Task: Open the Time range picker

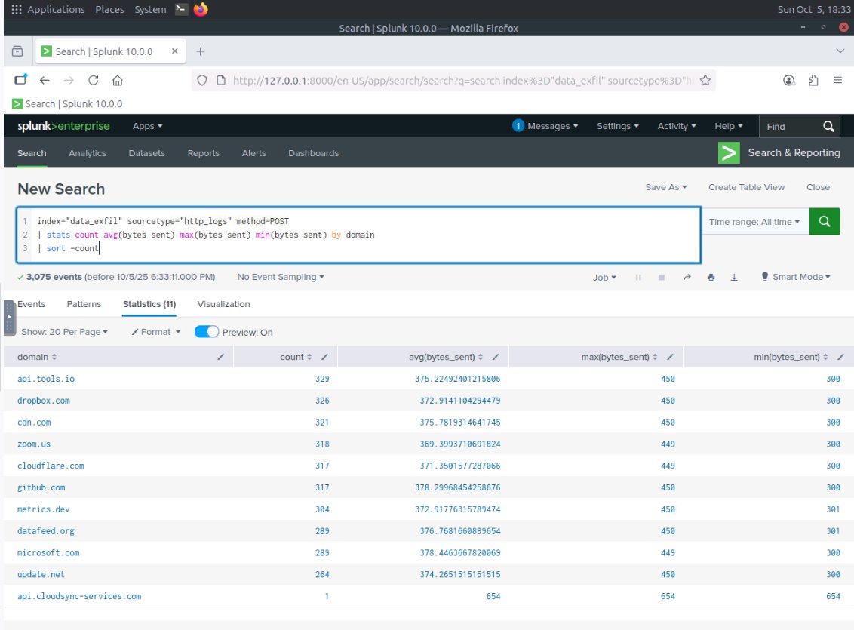Action: pos(754,222)
